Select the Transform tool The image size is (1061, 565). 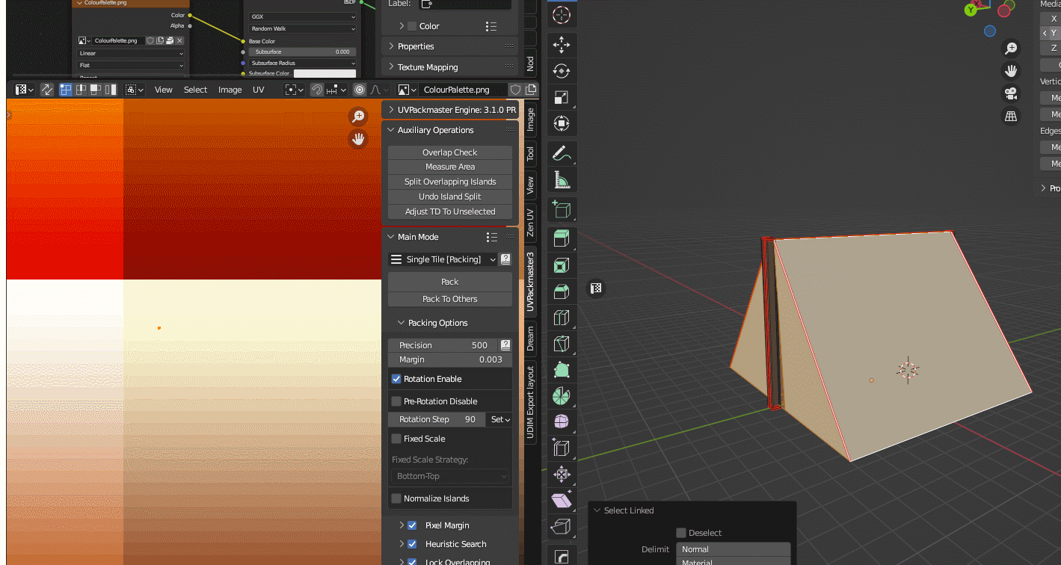562,124
